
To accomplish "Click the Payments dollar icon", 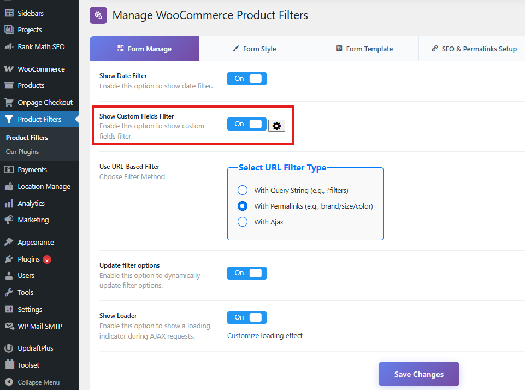I will click(9, 169).
